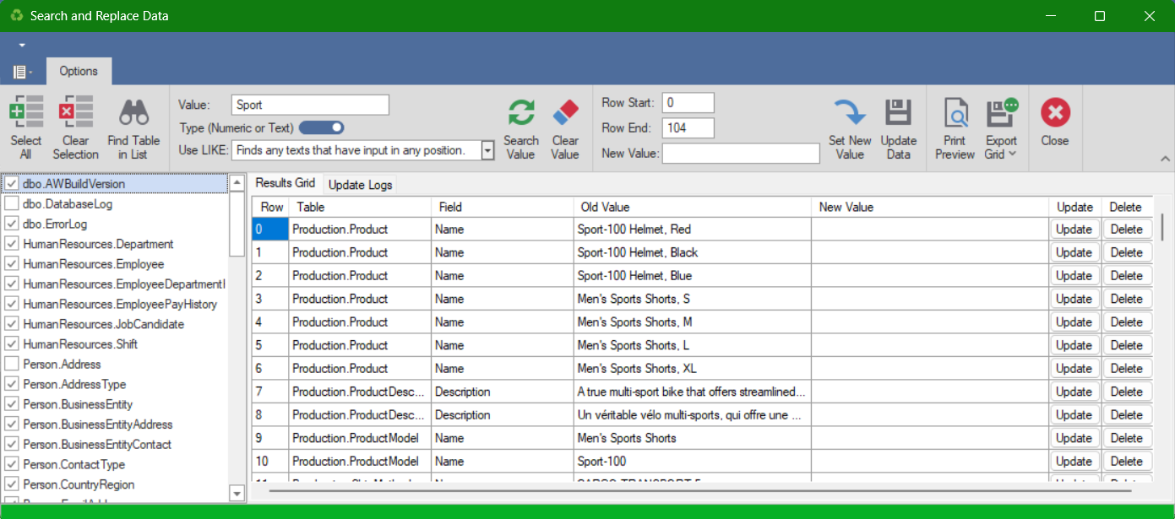Click the Row End field

pyautogui.click(x=688, y=128)
